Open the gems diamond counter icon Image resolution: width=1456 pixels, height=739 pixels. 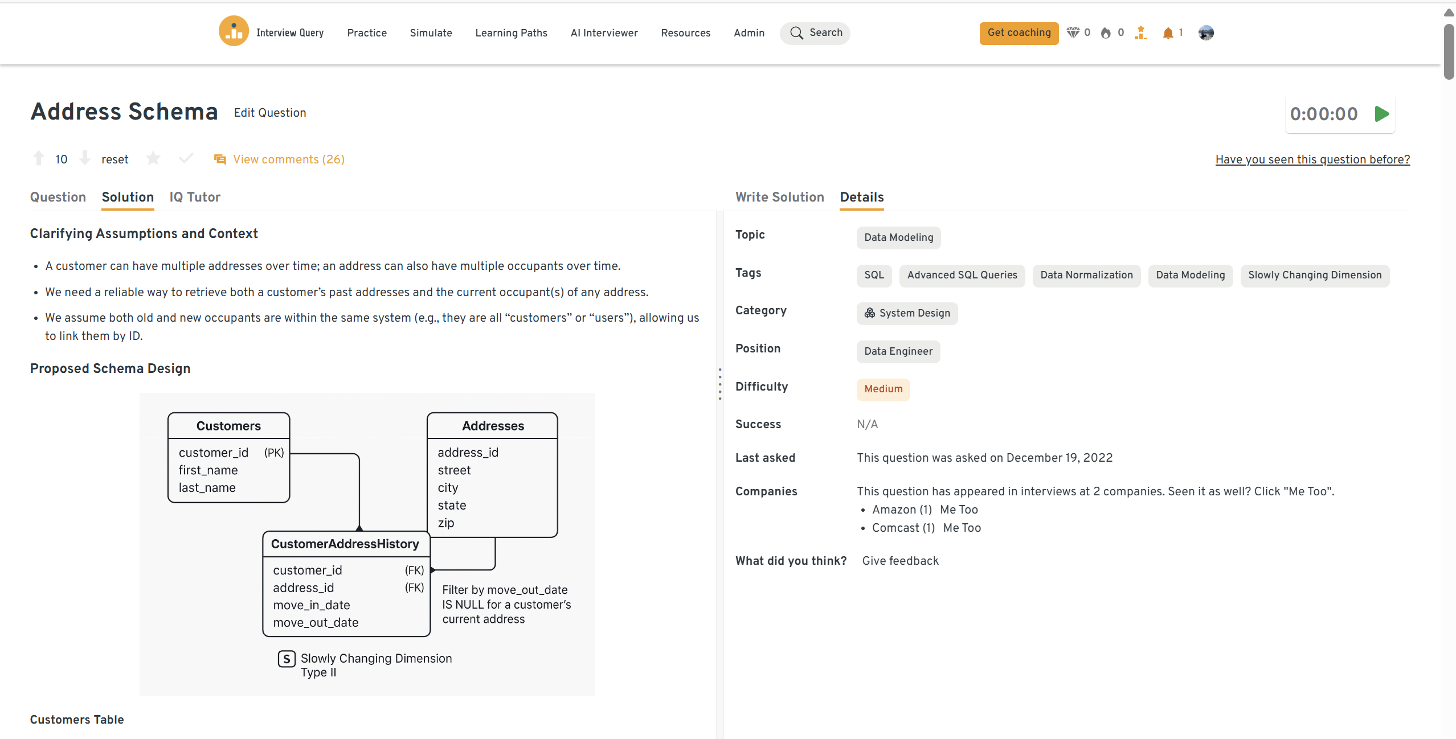[x=1073, y=32]
